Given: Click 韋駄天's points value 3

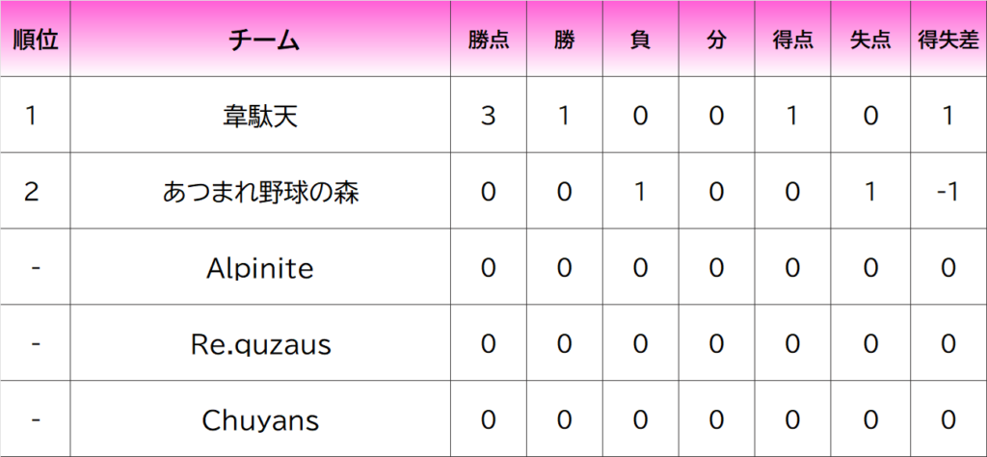Looking at the screenshot, I should point(489,116).
